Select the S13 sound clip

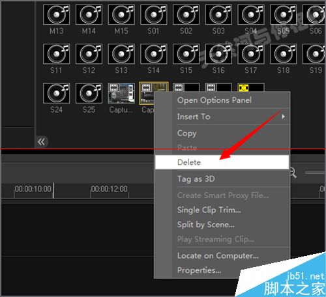(x=121, y=54)
